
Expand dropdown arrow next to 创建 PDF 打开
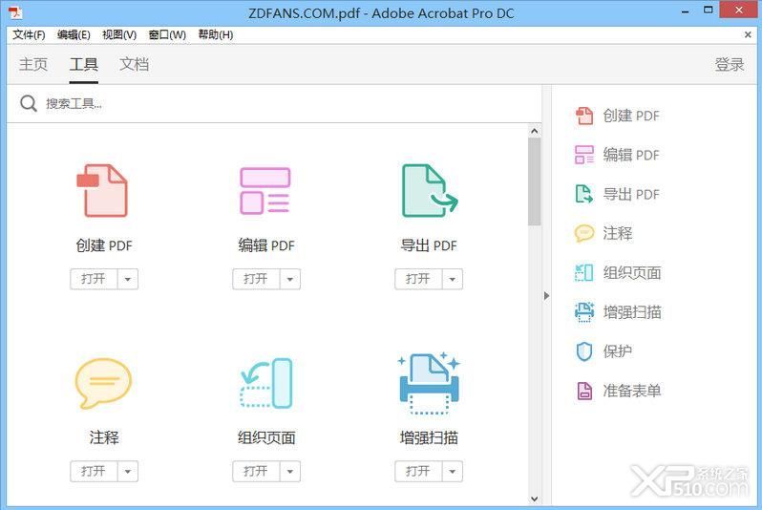(128, 279)
